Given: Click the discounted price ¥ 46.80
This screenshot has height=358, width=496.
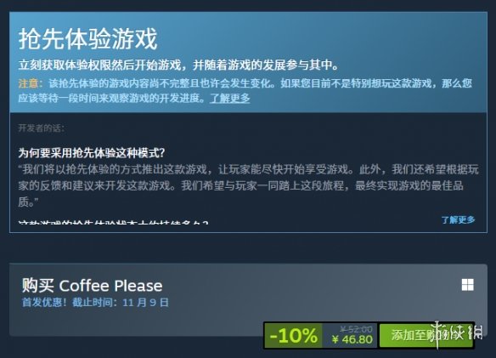Looking at the screenshot, I should (352, 339).
